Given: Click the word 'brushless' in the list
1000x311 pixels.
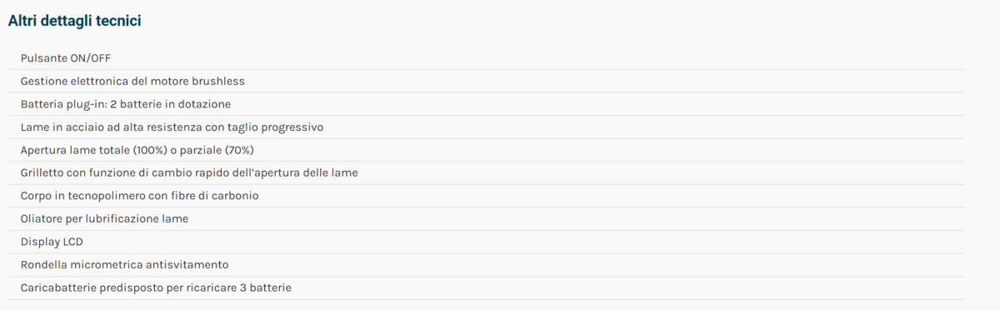Looking at the screenshot, I should (x=219, y=81).
